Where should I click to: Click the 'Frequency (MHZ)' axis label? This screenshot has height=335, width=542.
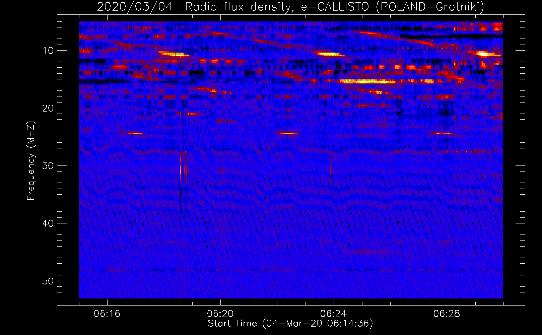coord(31,161)
